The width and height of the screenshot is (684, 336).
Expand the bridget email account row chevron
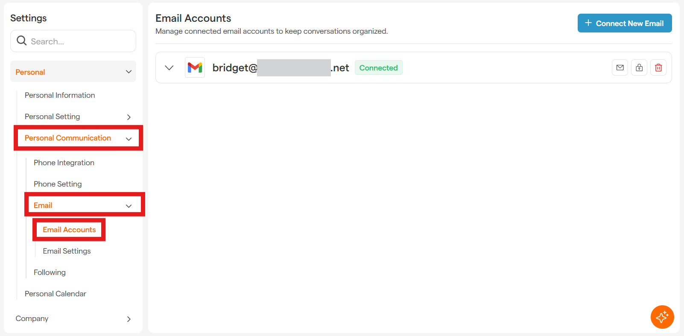tap(169, 67)
